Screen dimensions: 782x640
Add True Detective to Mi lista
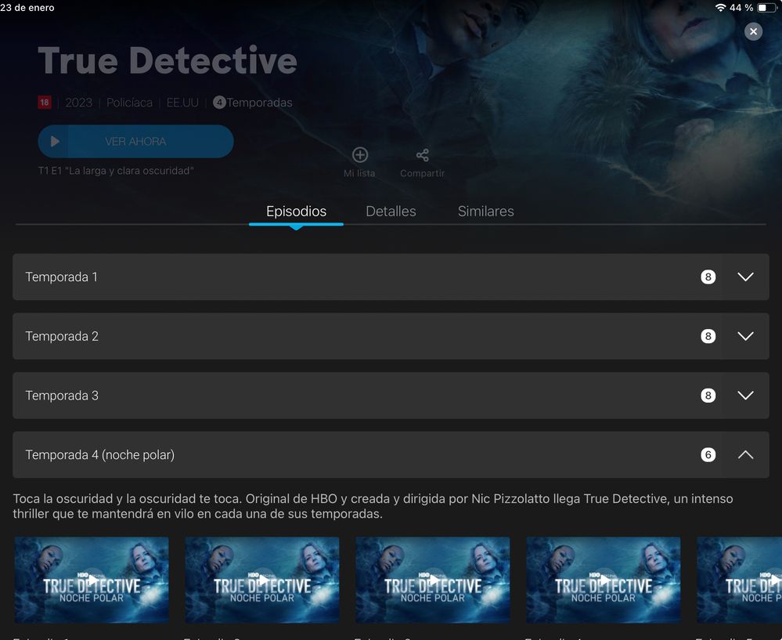pyautogui.click(x=359, y=155)
